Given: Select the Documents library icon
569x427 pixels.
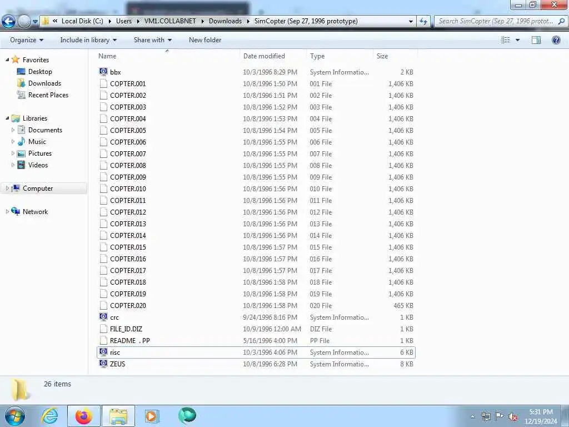Looking at the screenshot, I should pos(22,130).
